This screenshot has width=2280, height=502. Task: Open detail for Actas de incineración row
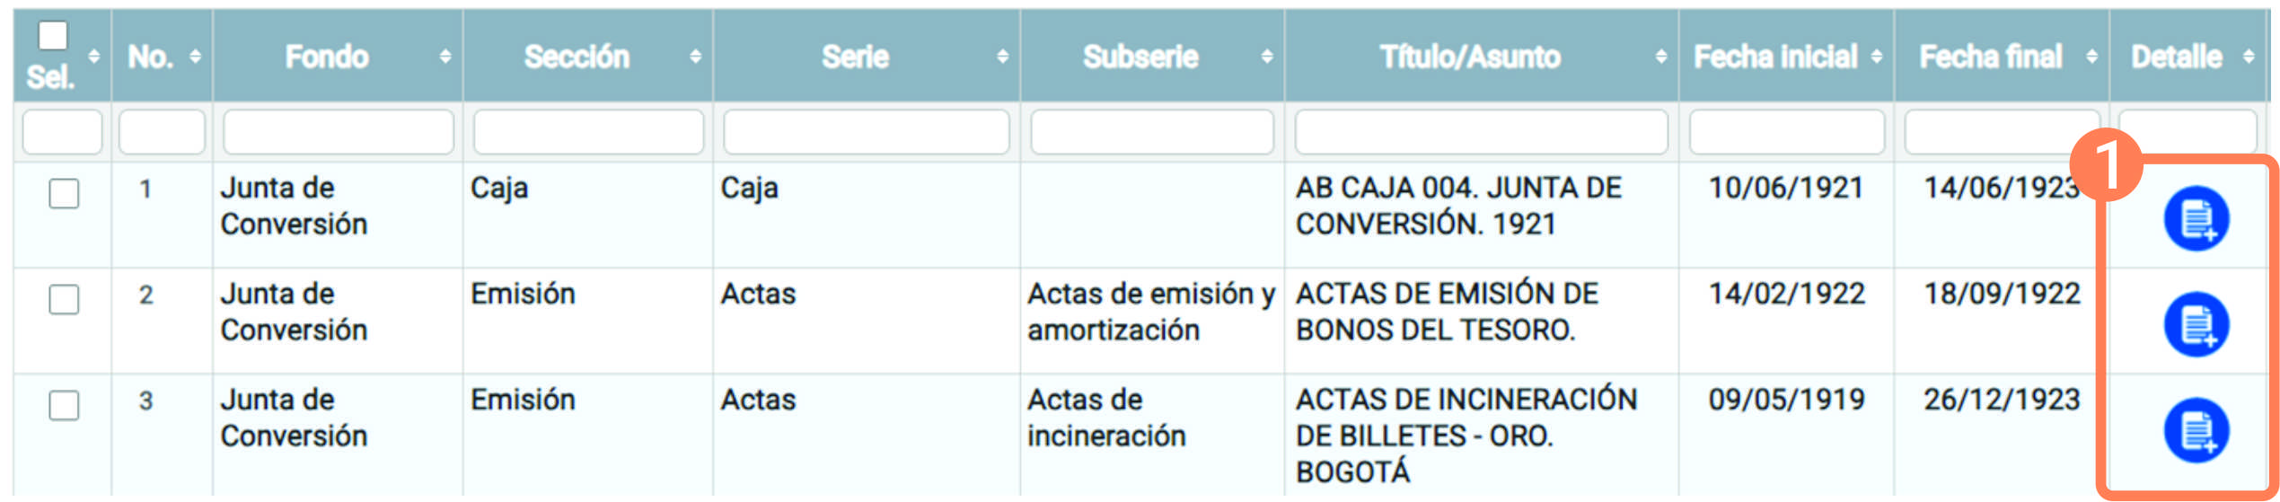coord(2195,430)
